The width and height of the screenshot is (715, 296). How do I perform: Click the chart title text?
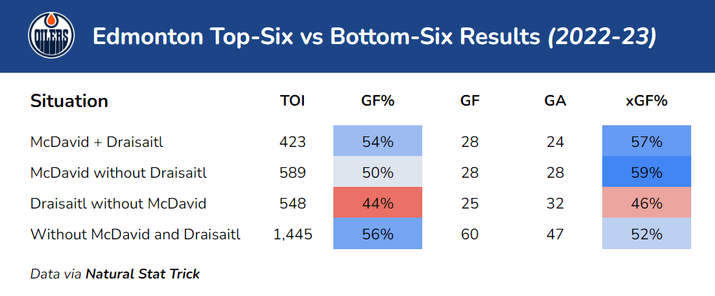pyautogui.click(x=374, y=36)
